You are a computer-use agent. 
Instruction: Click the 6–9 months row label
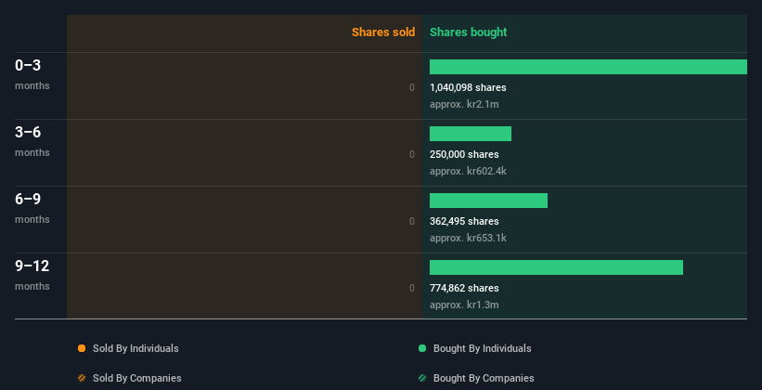(x=32, y=208)
